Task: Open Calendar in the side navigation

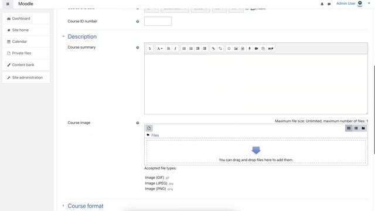Action: point(26,42)
